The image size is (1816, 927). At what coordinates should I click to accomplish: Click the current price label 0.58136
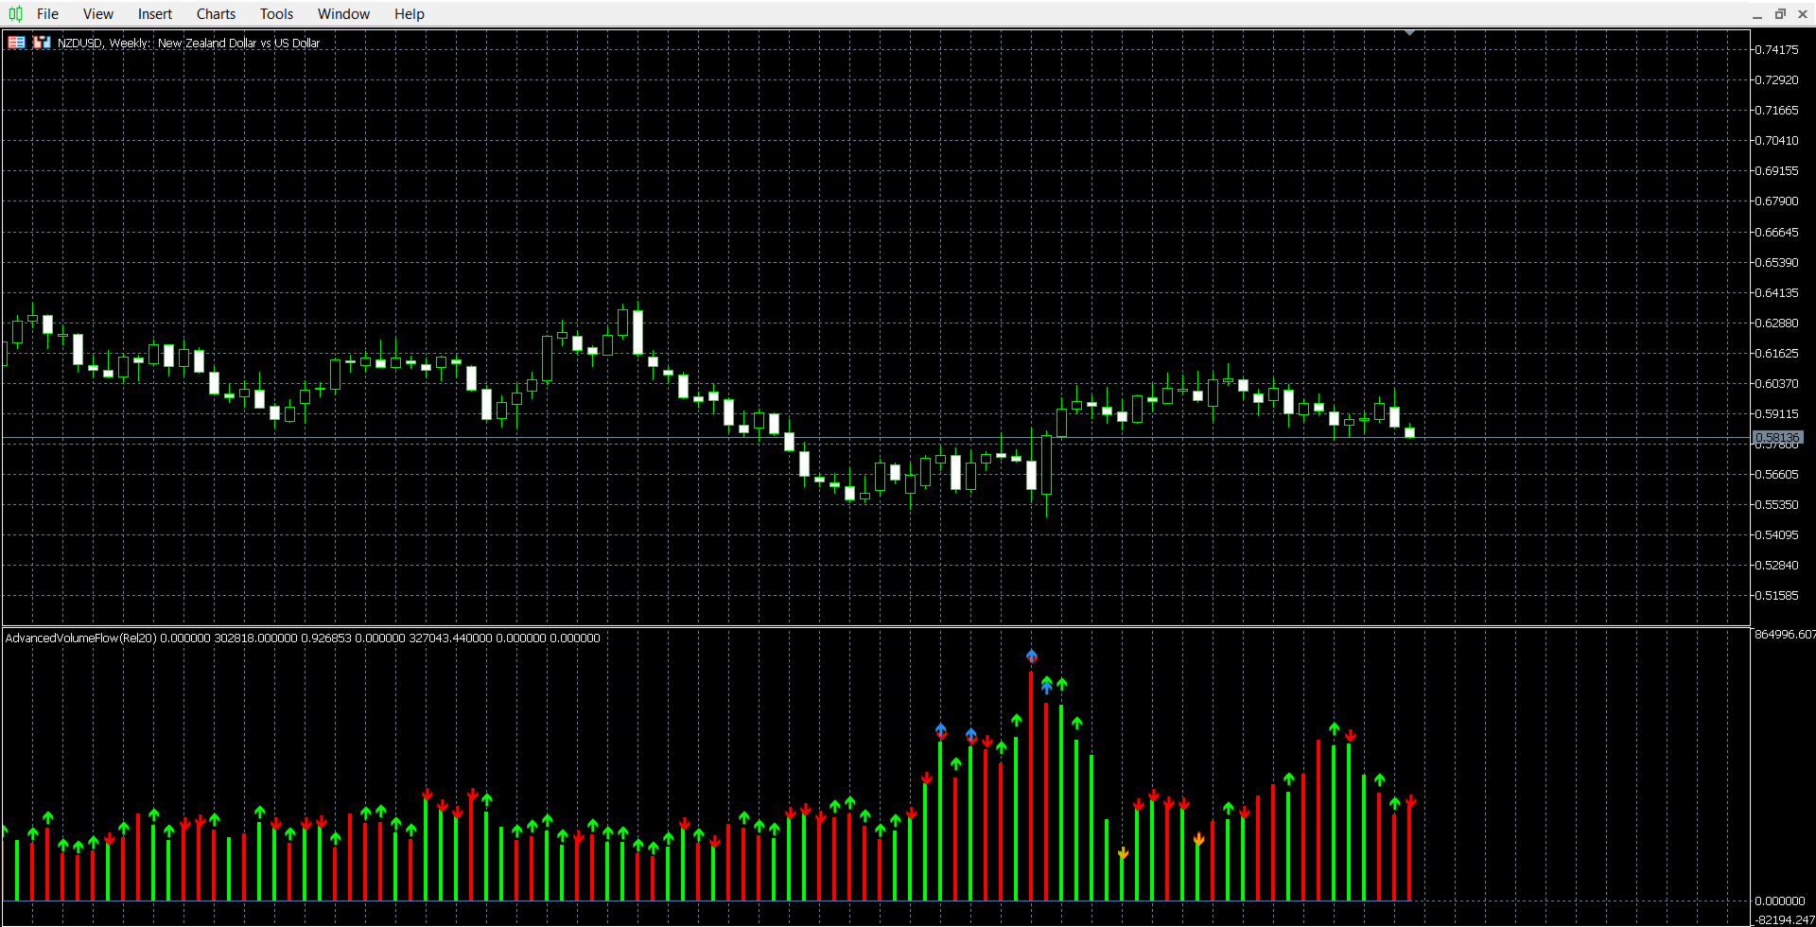click(x=1777, y=438)
